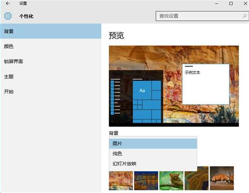
Task: Choose 幻灯片放映 in the background dropdown
Action: point(153,164)
